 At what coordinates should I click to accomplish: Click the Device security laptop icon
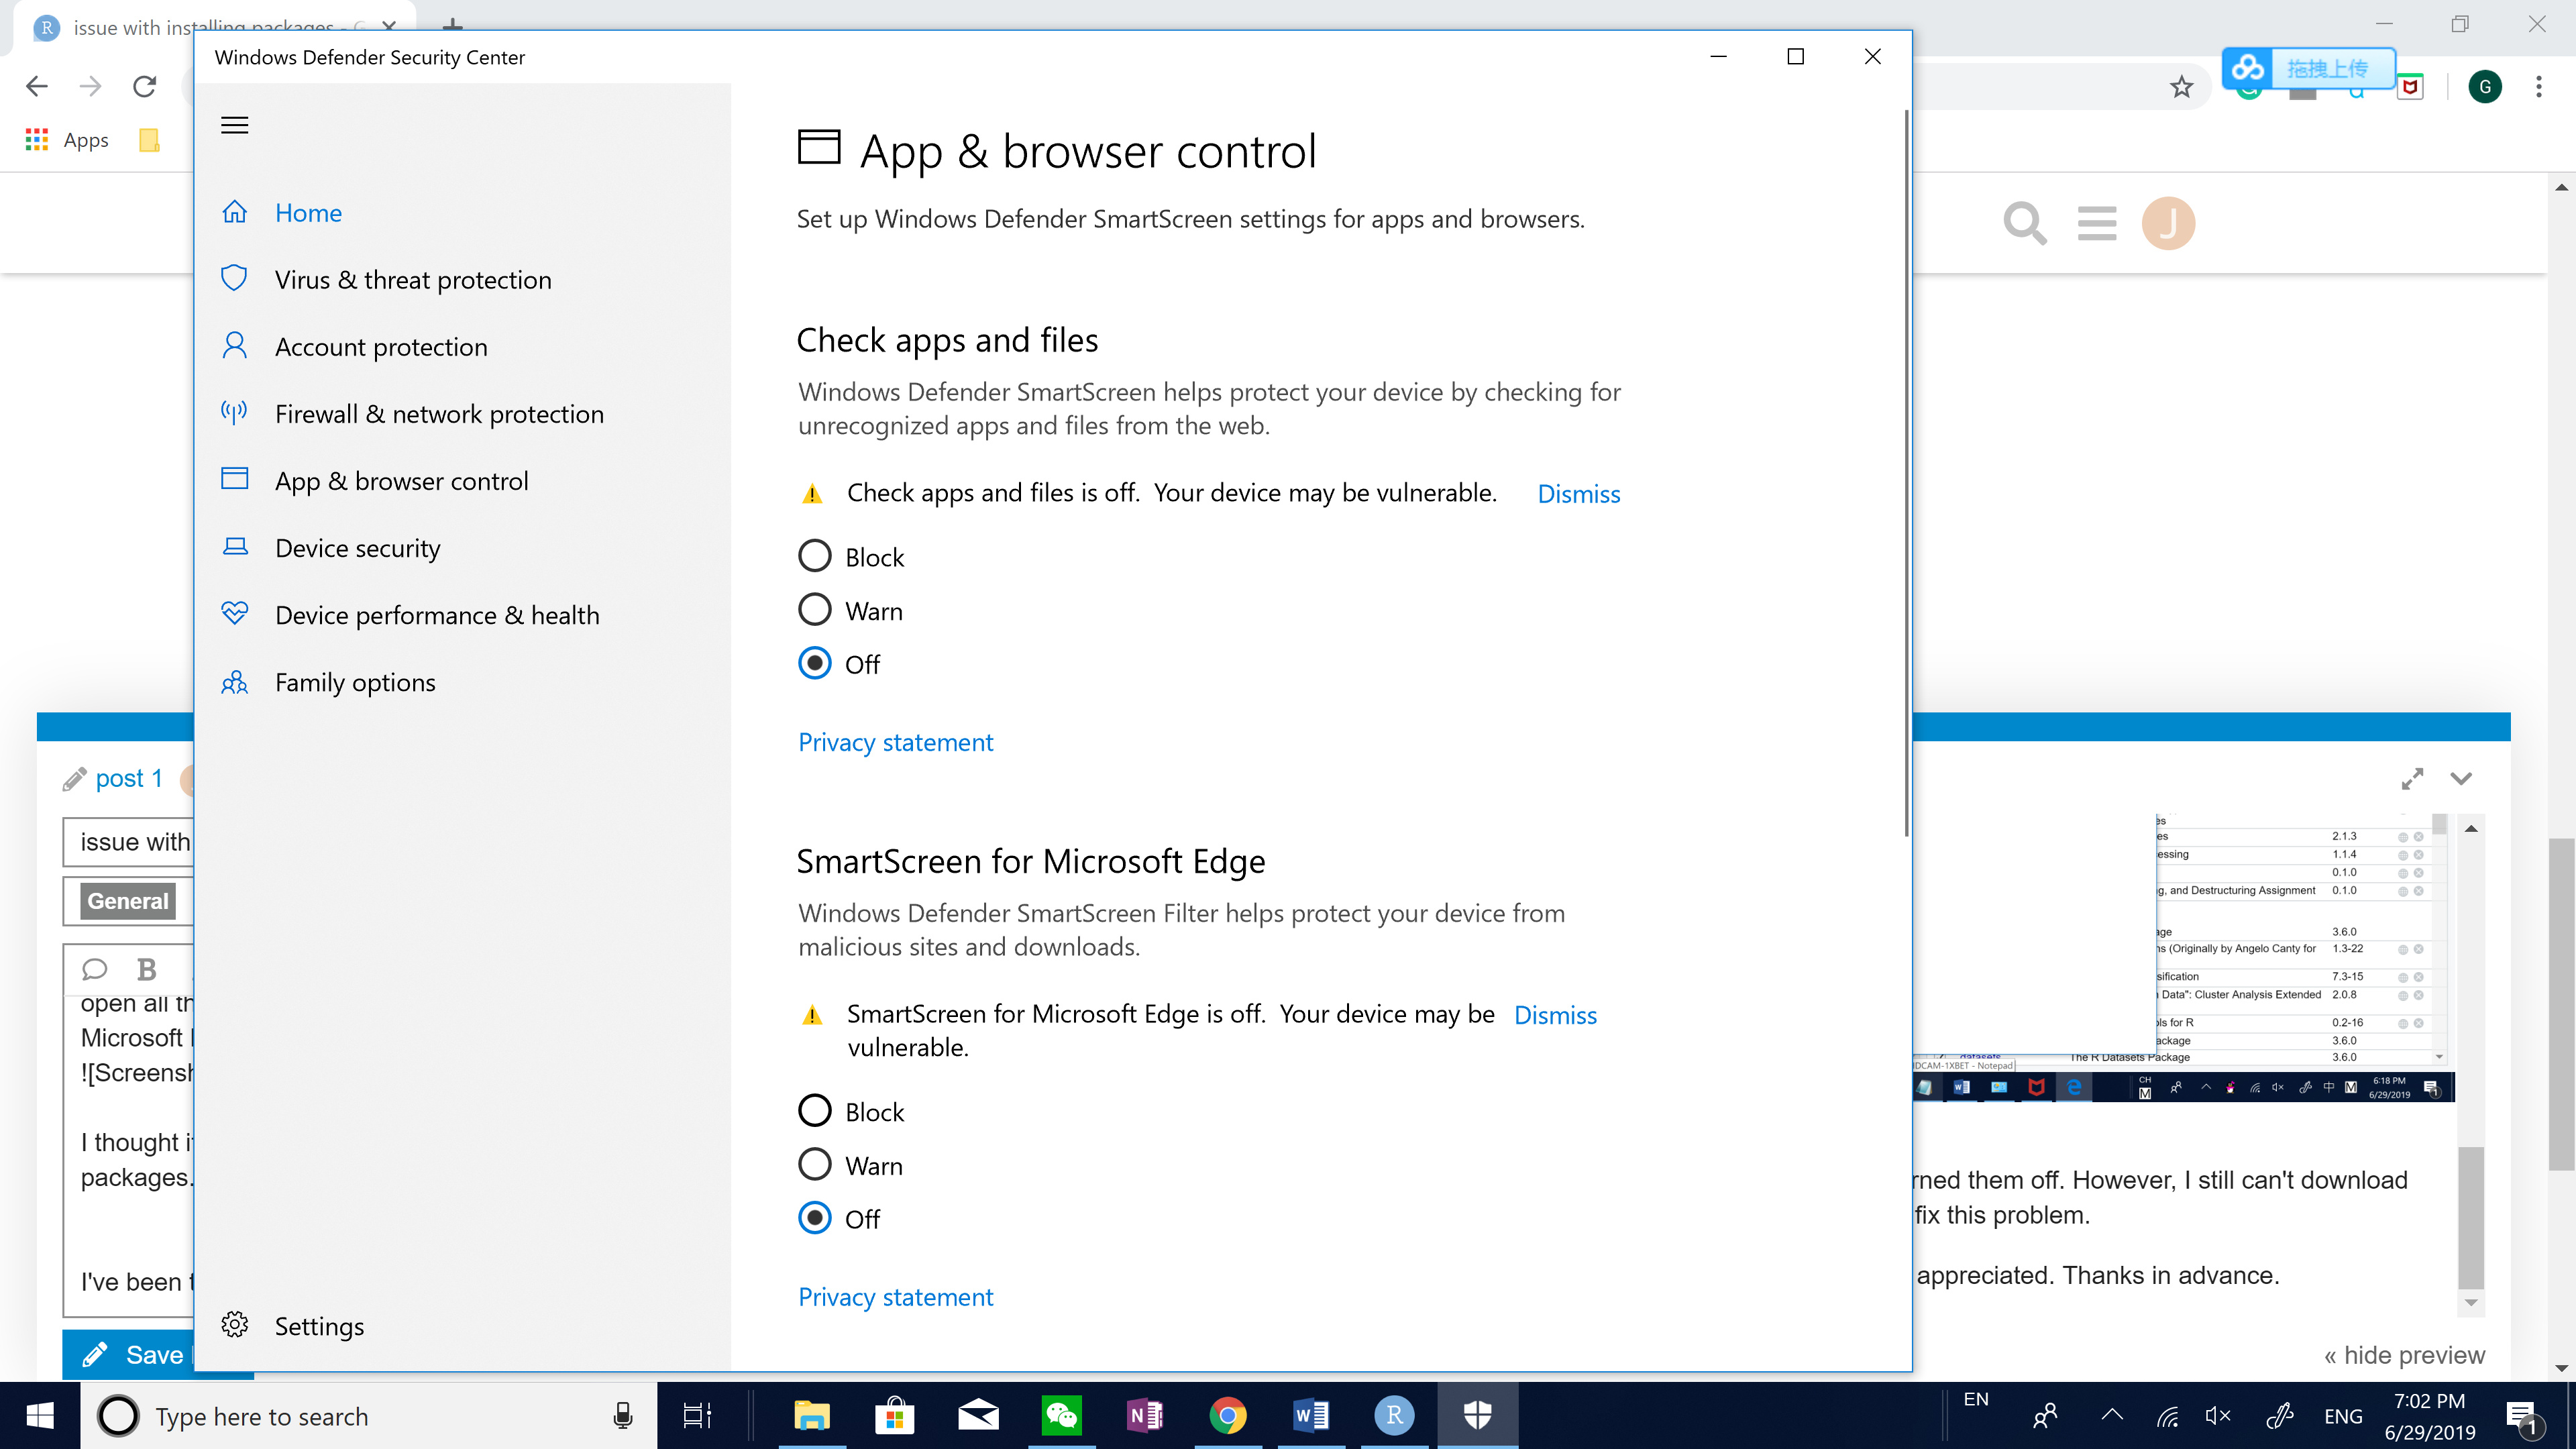[234, 546]
